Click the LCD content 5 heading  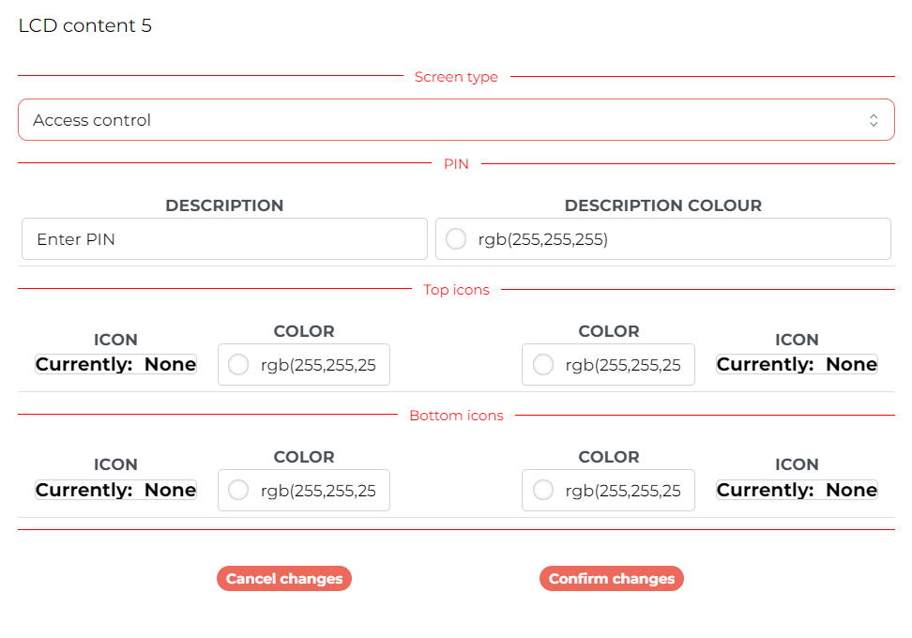(85, 25)
